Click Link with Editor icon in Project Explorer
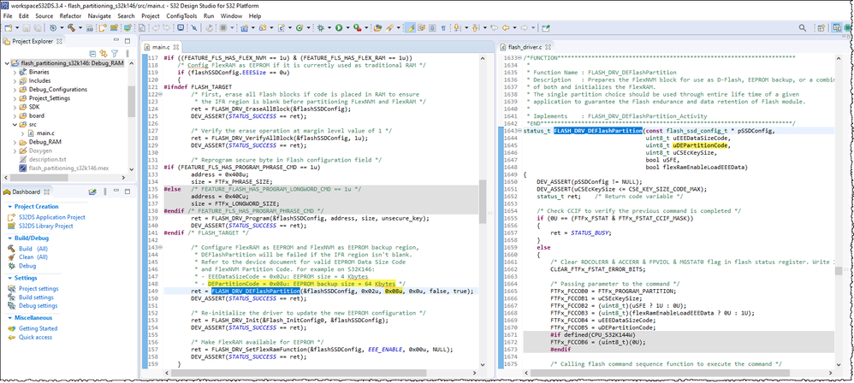Screen dimensions: 854x383 (104, 54)
